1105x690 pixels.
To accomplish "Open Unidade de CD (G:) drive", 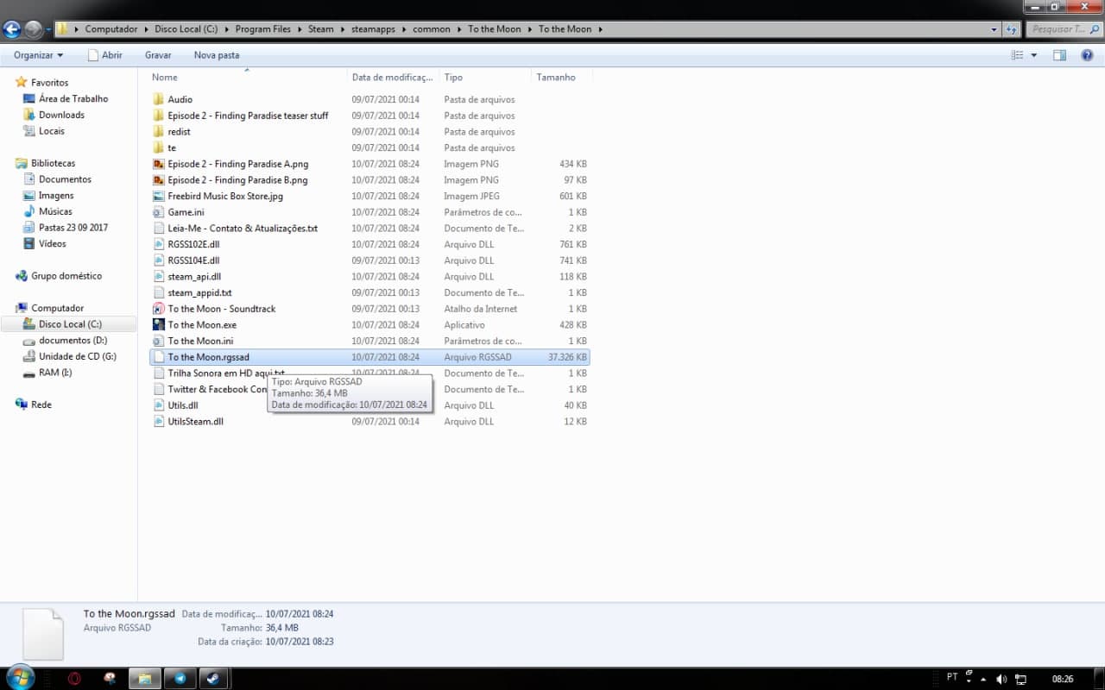I will [x=77, y=356].
